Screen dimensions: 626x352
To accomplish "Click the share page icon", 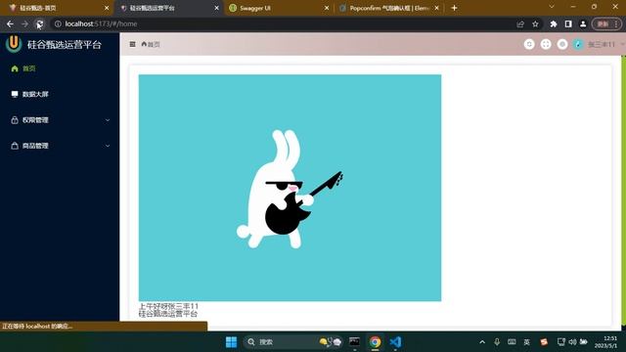I will coord(520,23).
